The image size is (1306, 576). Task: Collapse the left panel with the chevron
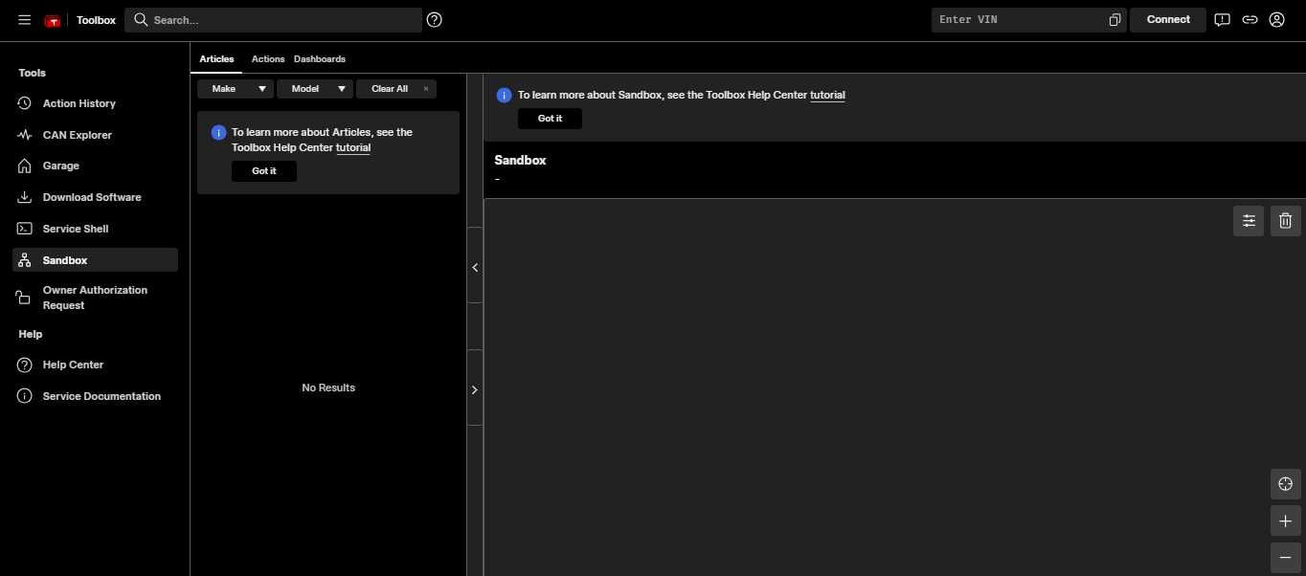(475, 268)
